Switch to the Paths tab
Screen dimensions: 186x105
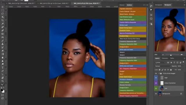tap(172, 58)
